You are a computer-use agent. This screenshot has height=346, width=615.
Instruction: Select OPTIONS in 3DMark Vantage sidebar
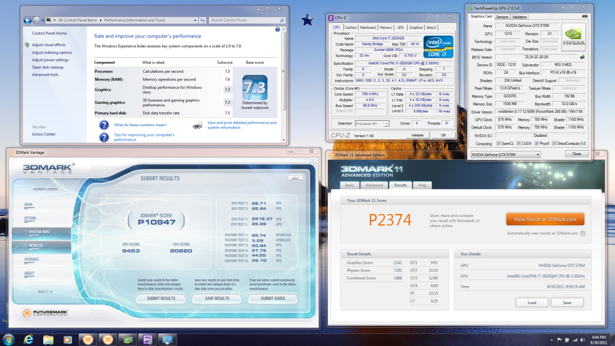click(30, 219)
